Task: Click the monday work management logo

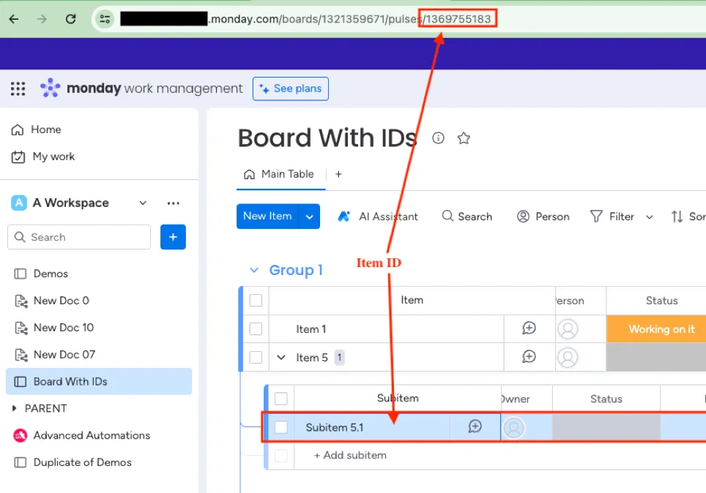Action: [x=141, y=89]
